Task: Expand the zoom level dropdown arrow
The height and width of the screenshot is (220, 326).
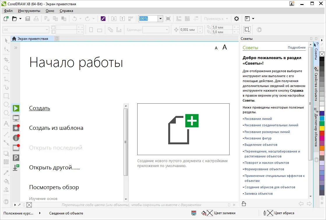Action: tap(160, 19)
